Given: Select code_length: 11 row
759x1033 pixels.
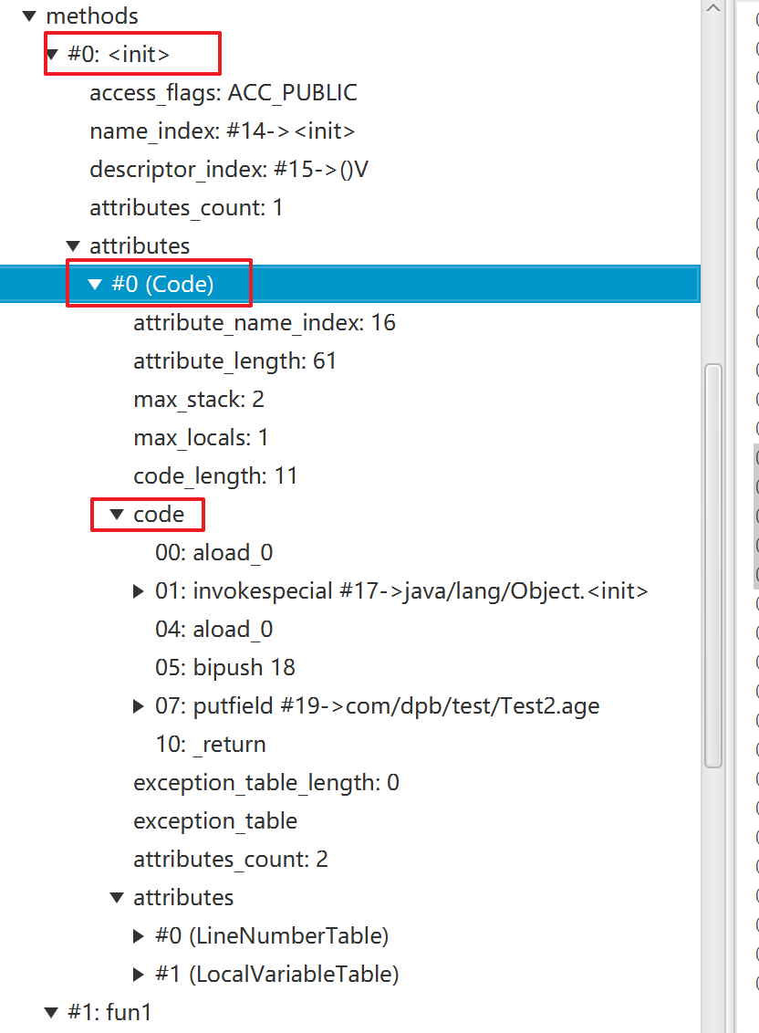Looking at the screenshot, I should coord(215,475).
